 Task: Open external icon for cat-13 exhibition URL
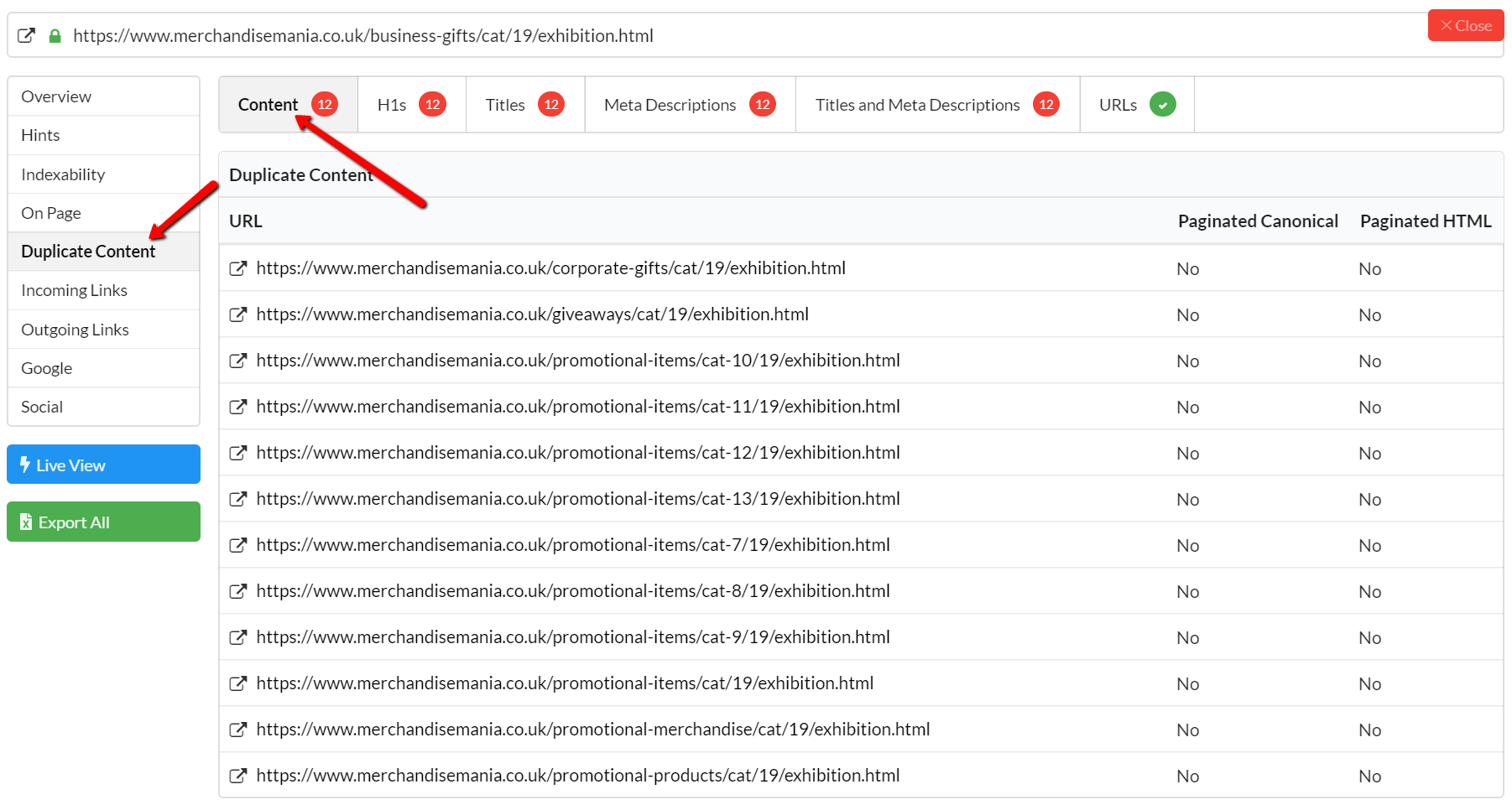pos(238,499)
